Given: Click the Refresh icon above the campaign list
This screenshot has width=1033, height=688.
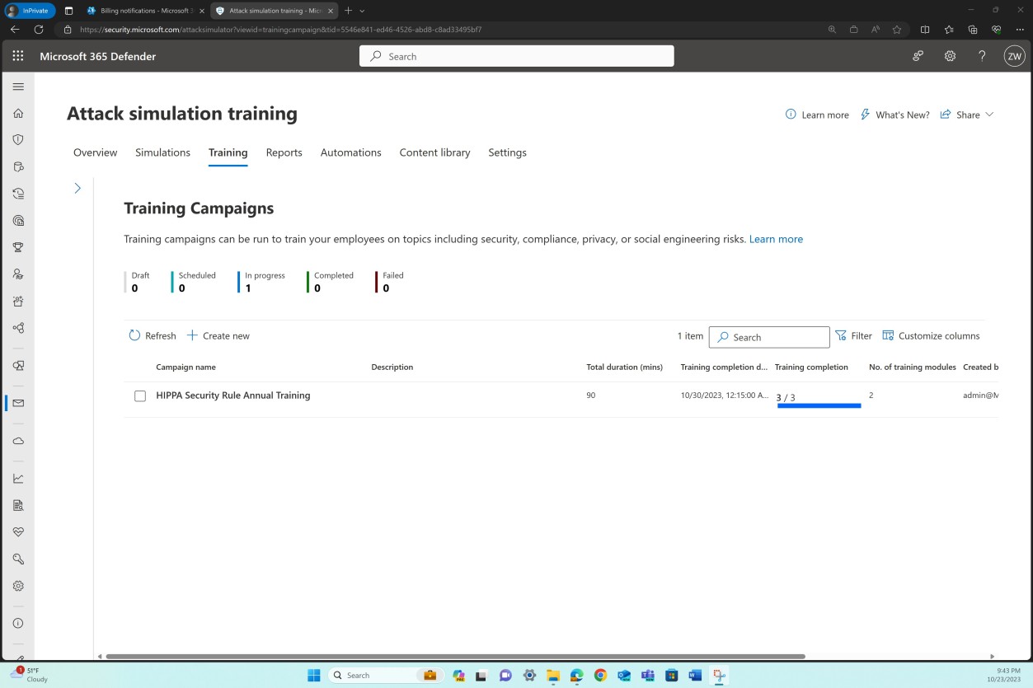Looking at the screenshot, I should (134, 335).
